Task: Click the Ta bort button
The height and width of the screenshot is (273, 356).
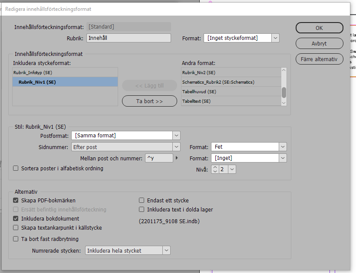Action: (149, 101)
